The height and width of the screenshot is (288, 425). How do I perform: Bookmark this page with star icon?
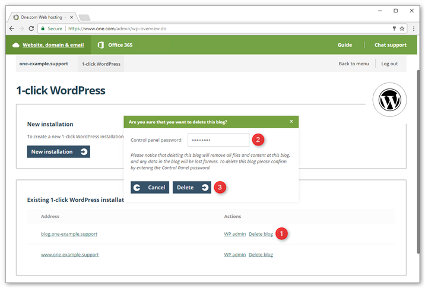pos(402,29)
